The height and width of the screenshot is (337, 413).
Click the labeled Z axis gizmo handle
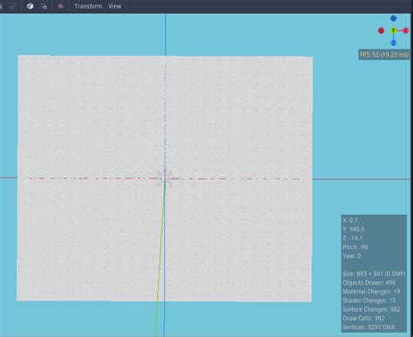393,43
